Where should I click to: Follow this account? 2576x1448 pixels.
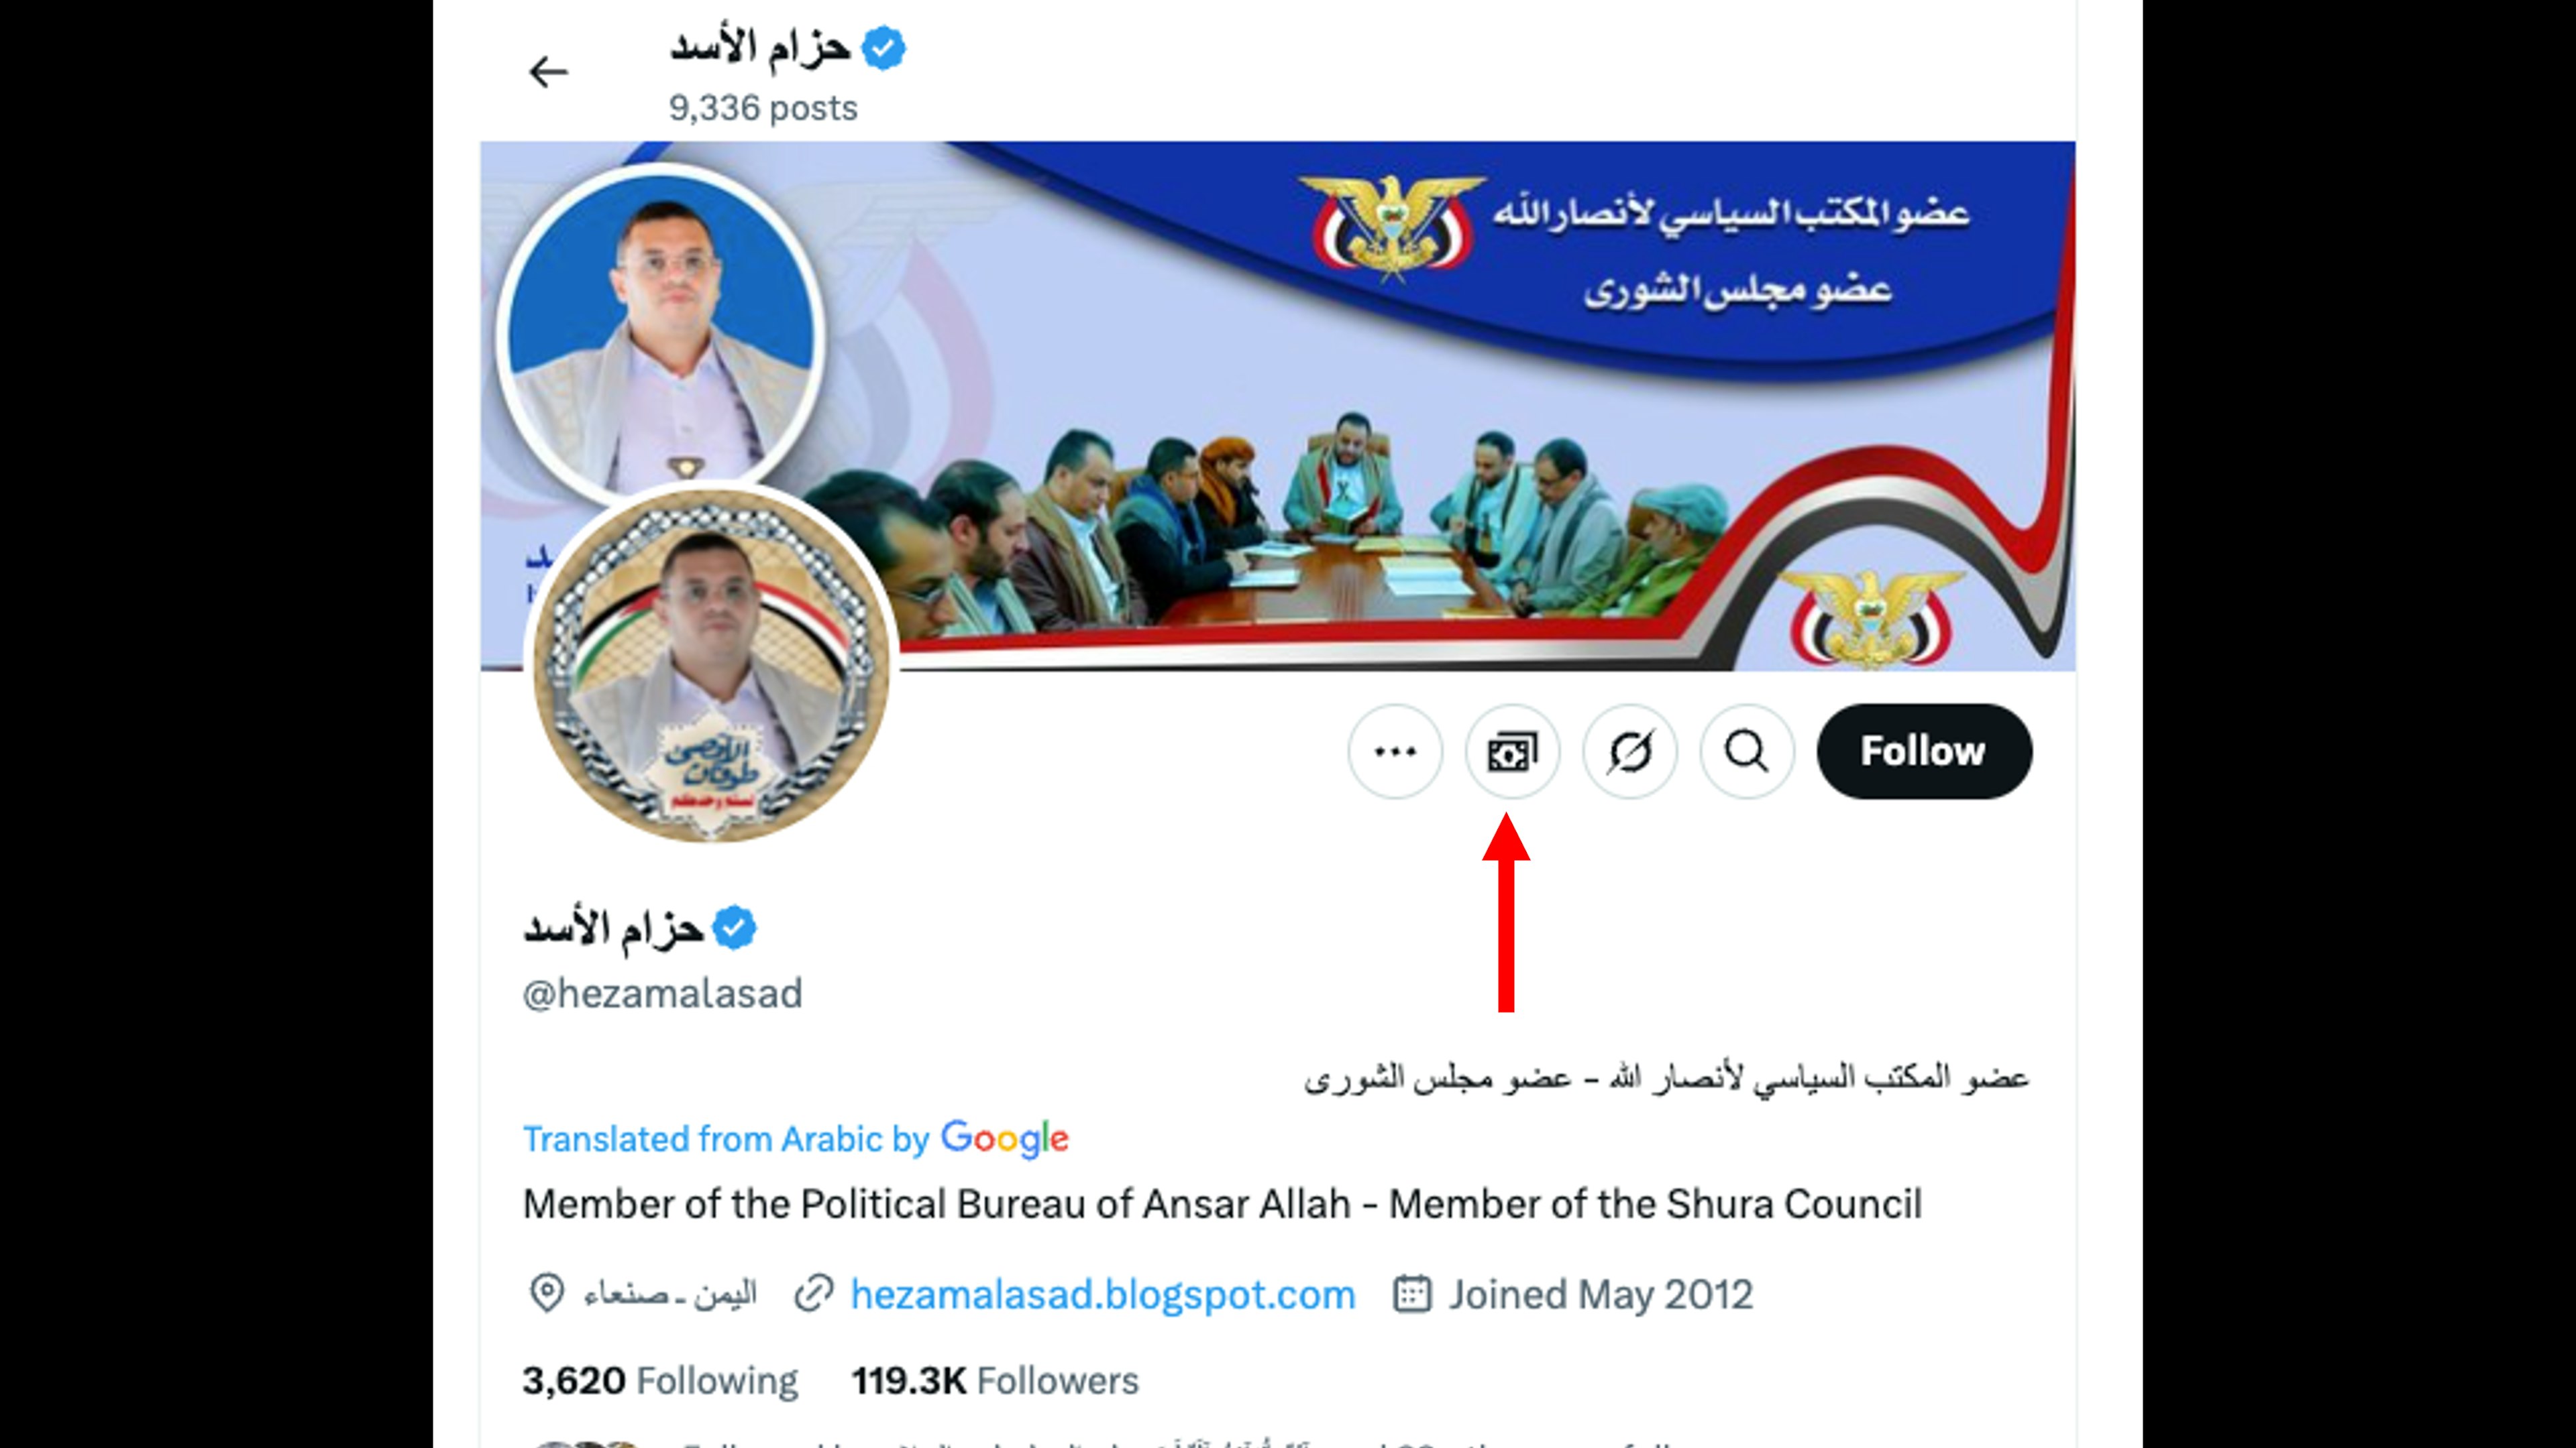point(1924,751)
